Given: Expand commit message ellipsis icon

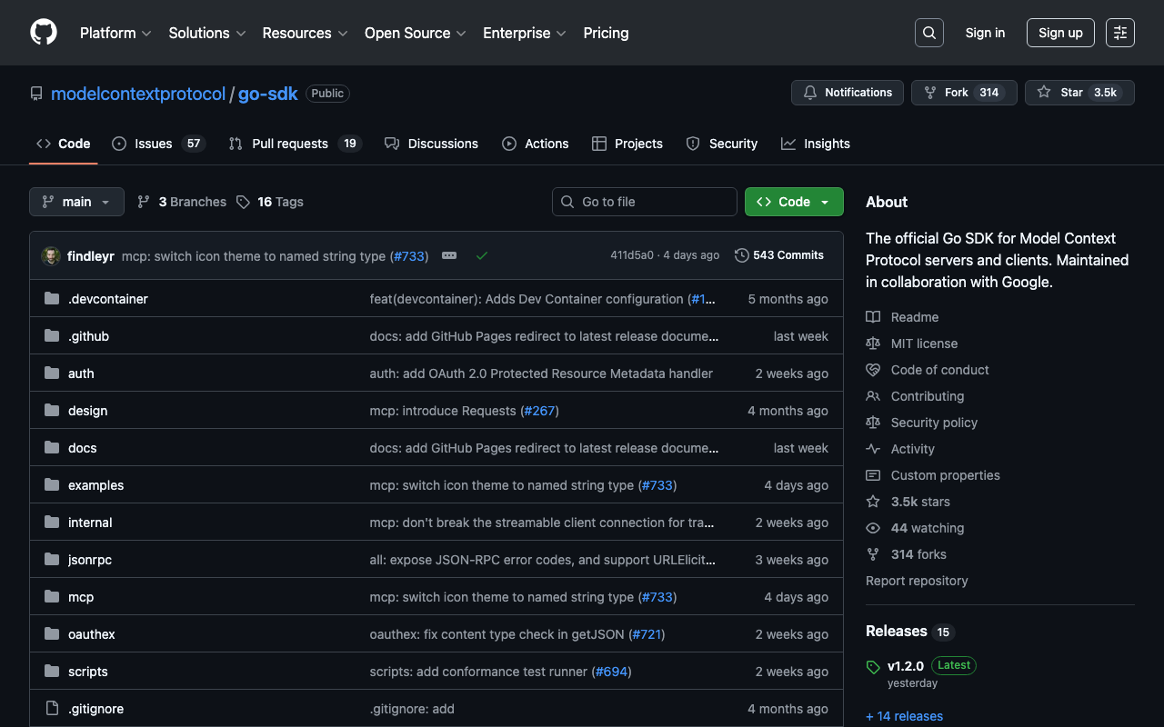Looking at the screenshot, I should click(449, 256).
